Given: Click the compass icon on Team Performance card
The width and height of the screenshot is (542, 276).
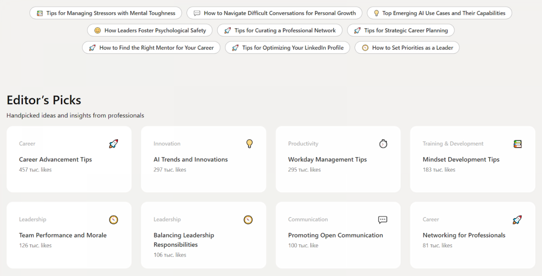Looking at the screenshot, I should (113, 220).
